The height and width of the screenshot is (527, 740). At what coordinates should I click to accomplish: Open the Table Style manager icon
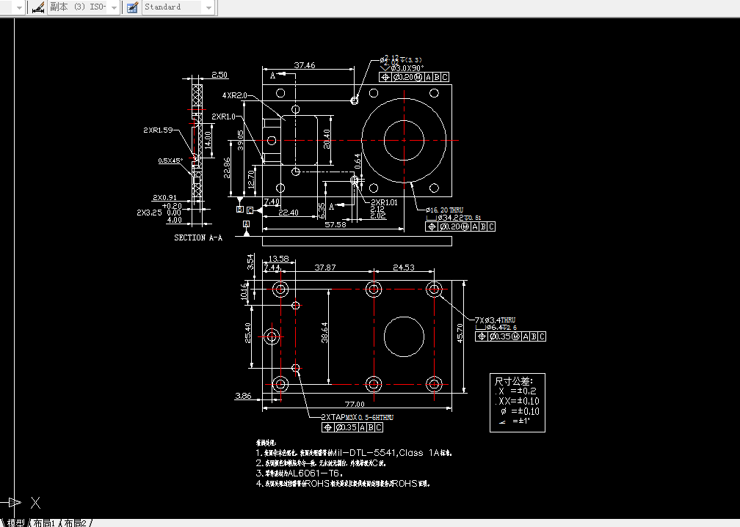click(133, 7)
